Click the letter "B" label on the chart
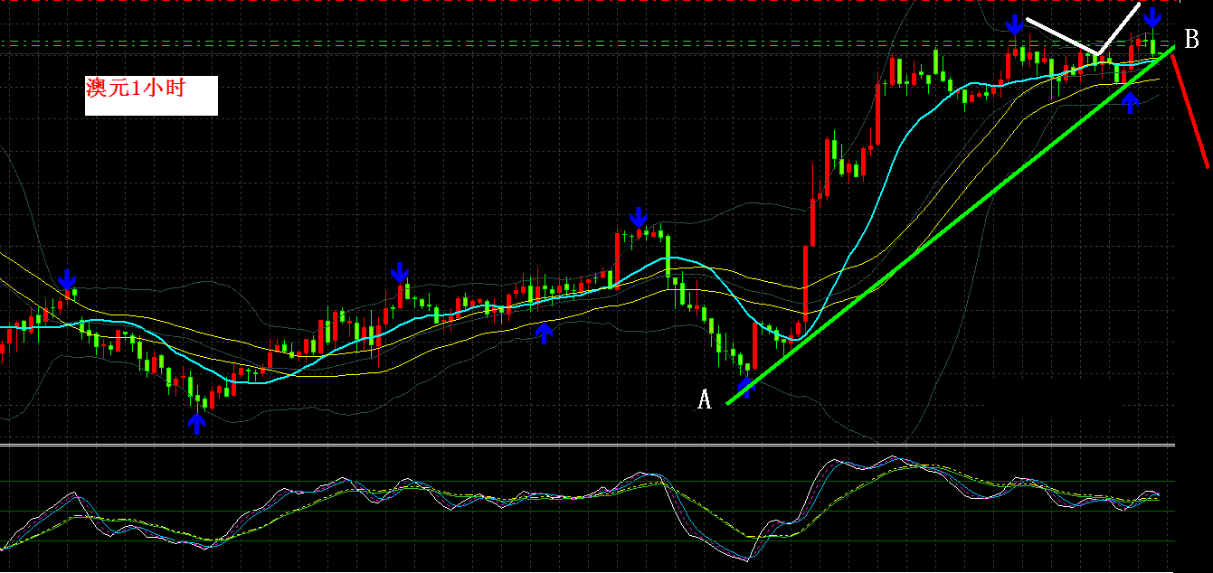This screenshot has height=573, width=1213. point(1191,39)
